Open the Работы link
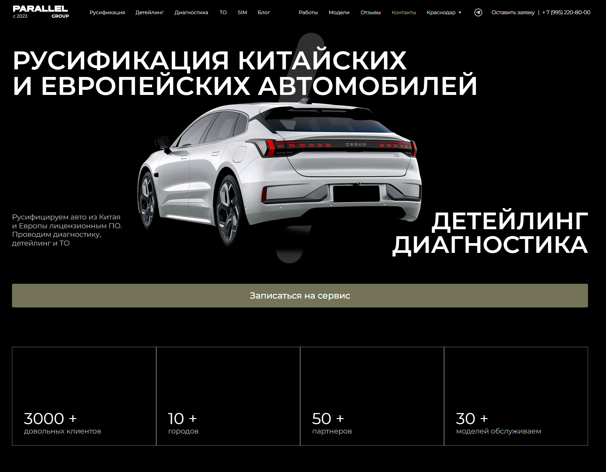 [308, 12]
